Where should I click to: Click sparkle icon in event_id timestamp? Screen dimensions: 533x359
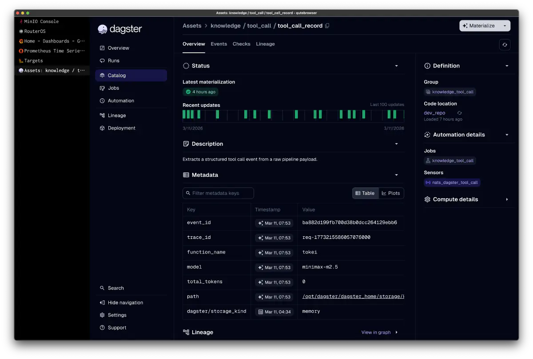tap(261, 223)
